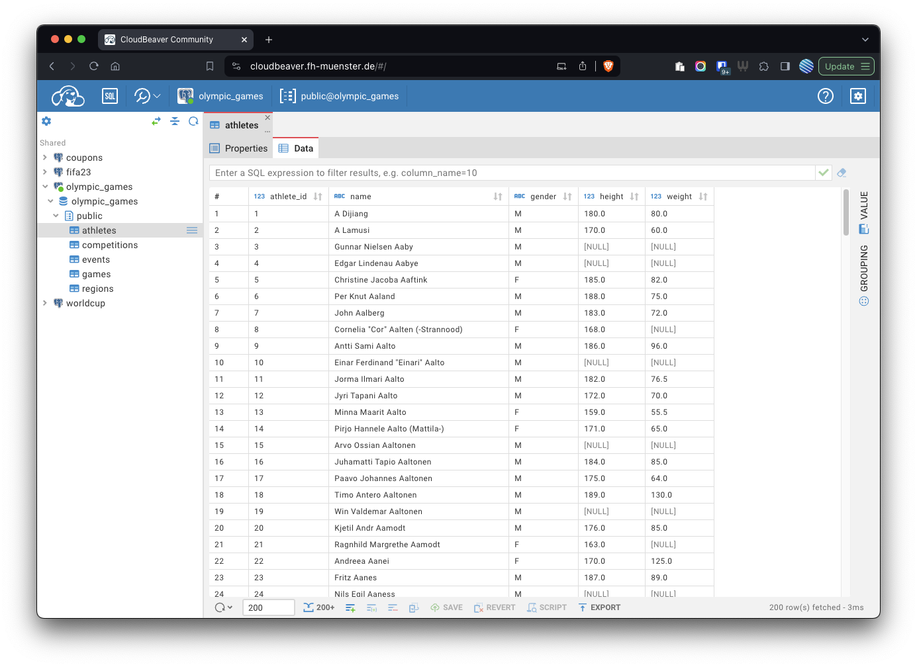The height and width of the screenshot is (667, 917).
Task: Expand the worldcup connection node
Action: click(44, 303)
